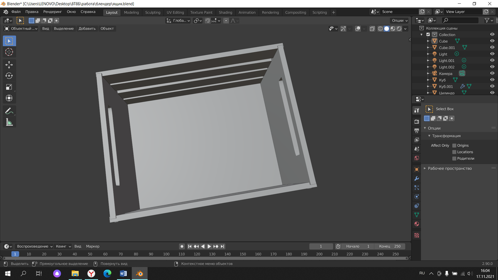Screen dimensions: 498x280
Task: Select the Move tool
Action: coord(9,65)
